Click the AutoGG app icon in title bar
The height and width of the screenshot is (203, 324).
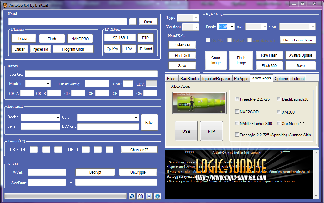click(4, 4)
